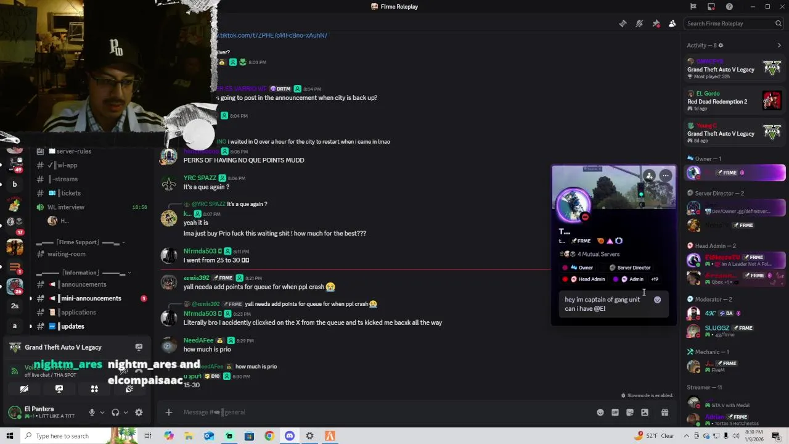The height and width of the screenshot is (444, 789).
Task: Turn on camera in voice panel
Action: [x=24, y=389]
